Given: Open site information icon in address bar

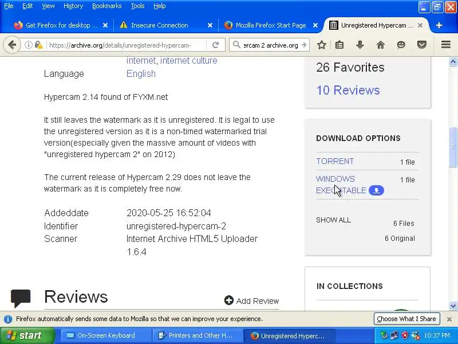Looking at the screenshot, I should coord(28,45).
